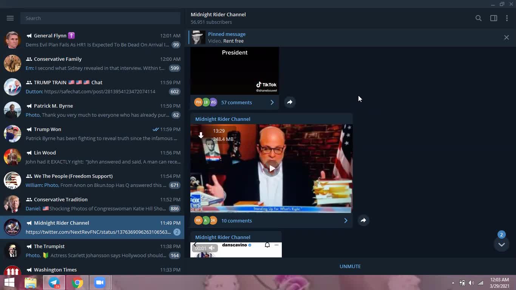This screenshot has width=516, height=290.
Task: Toggle mute on the danscavino video
Action: point(212,248)
